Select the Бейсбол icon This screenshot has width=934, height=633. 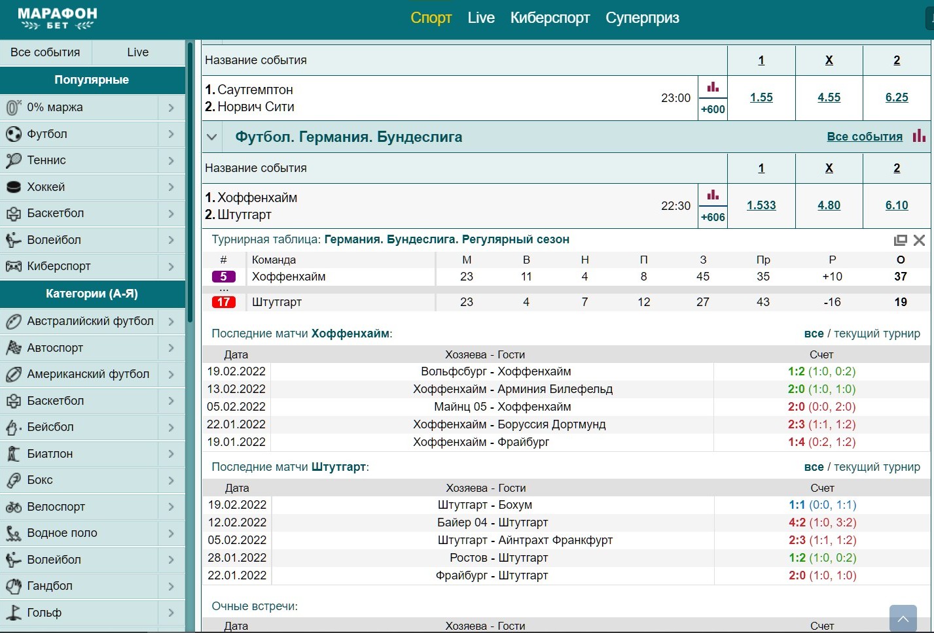(13, 427)
